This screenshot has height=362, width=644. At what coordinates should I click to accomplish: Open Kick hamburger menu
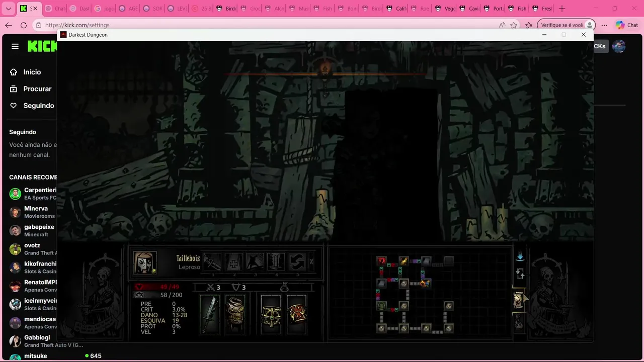point(15,46)
